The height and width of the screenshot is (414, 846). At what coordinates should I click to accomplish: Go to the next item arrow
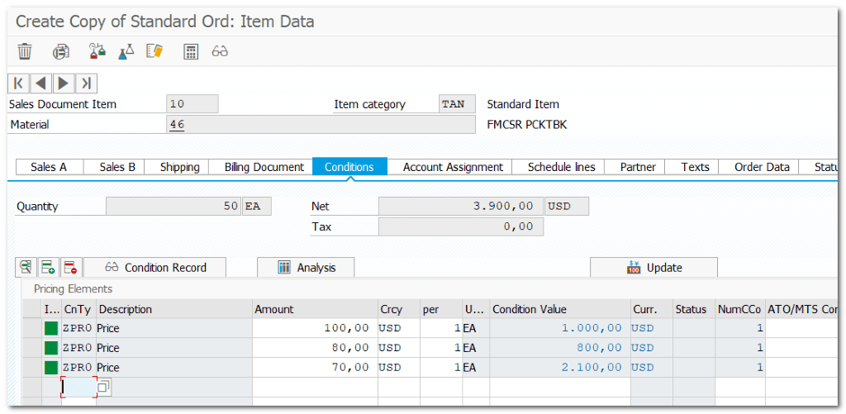[64, 83]
